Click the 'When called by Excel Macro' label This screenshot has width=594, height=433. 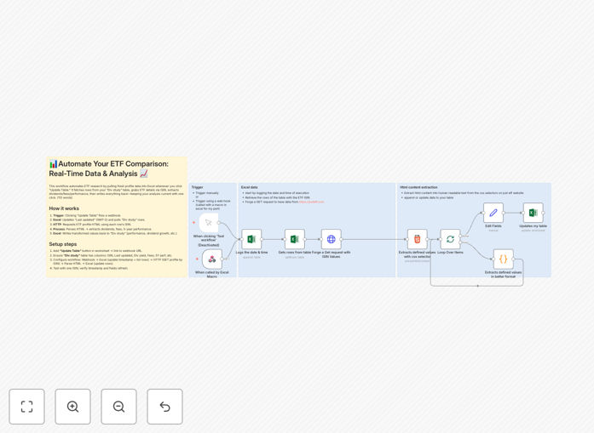click(x=212, y=274)
